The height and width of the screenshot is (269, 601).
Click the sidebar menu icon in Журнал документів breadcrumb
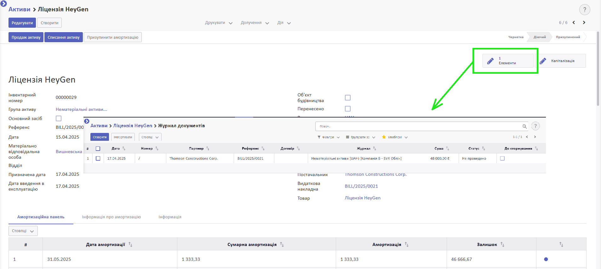tap(87, 121)
